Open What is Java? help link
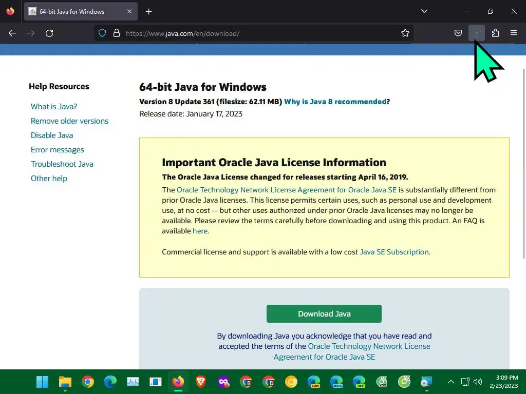The image size is (526, 394). pyautogui.click(x=53, y=107)
